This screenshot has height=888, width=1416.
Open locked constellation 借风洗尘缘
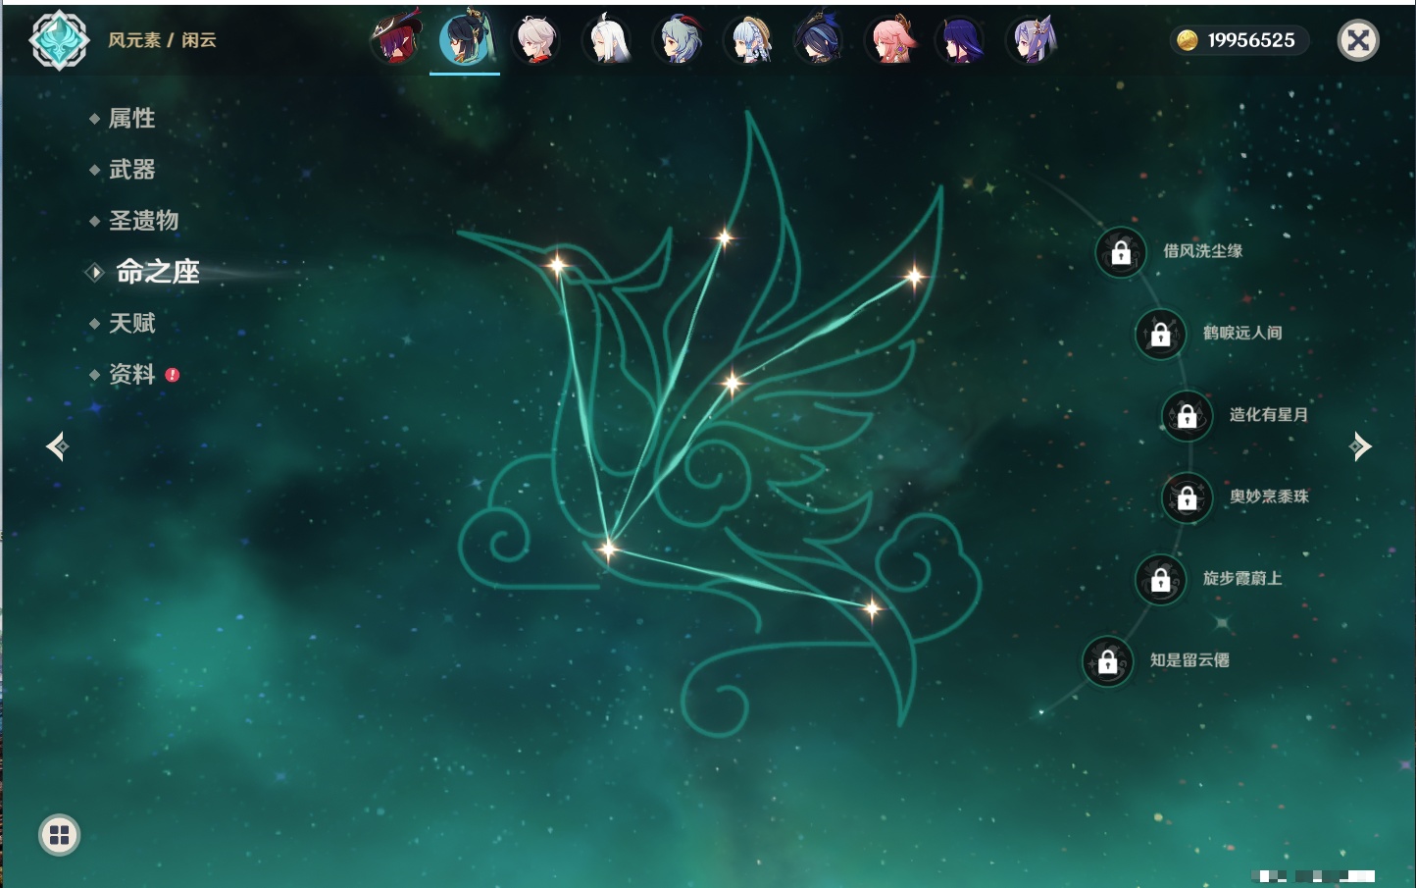(1121, 252)
